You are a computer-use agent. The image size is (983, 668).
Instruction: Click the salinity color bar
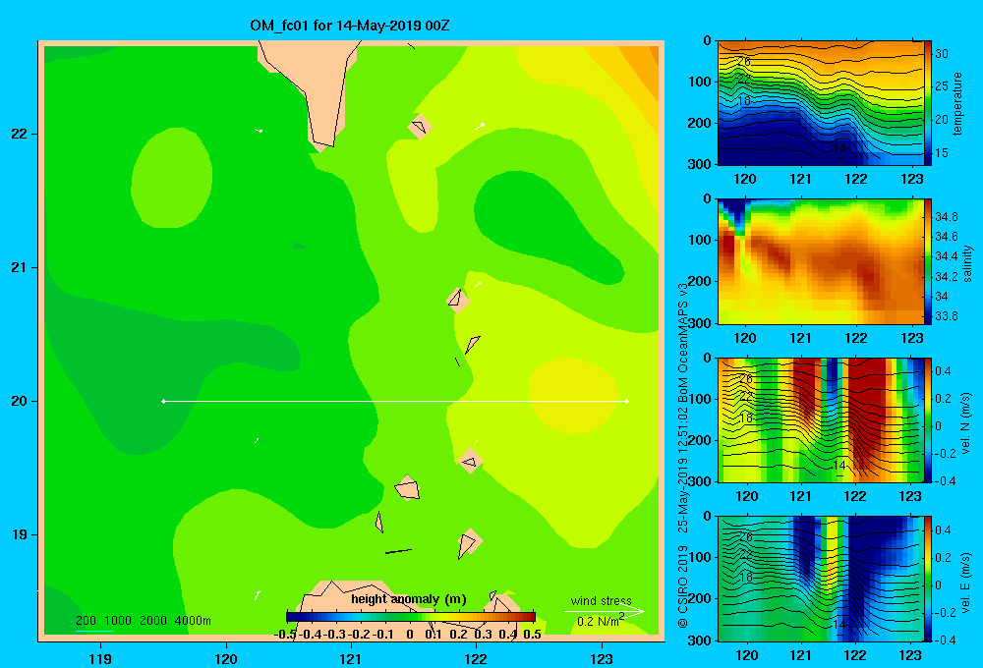pos(928,261)
